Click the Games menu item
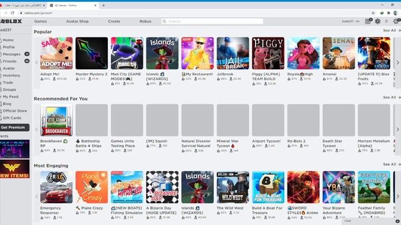The image size is (401, 225). point(40,21)
